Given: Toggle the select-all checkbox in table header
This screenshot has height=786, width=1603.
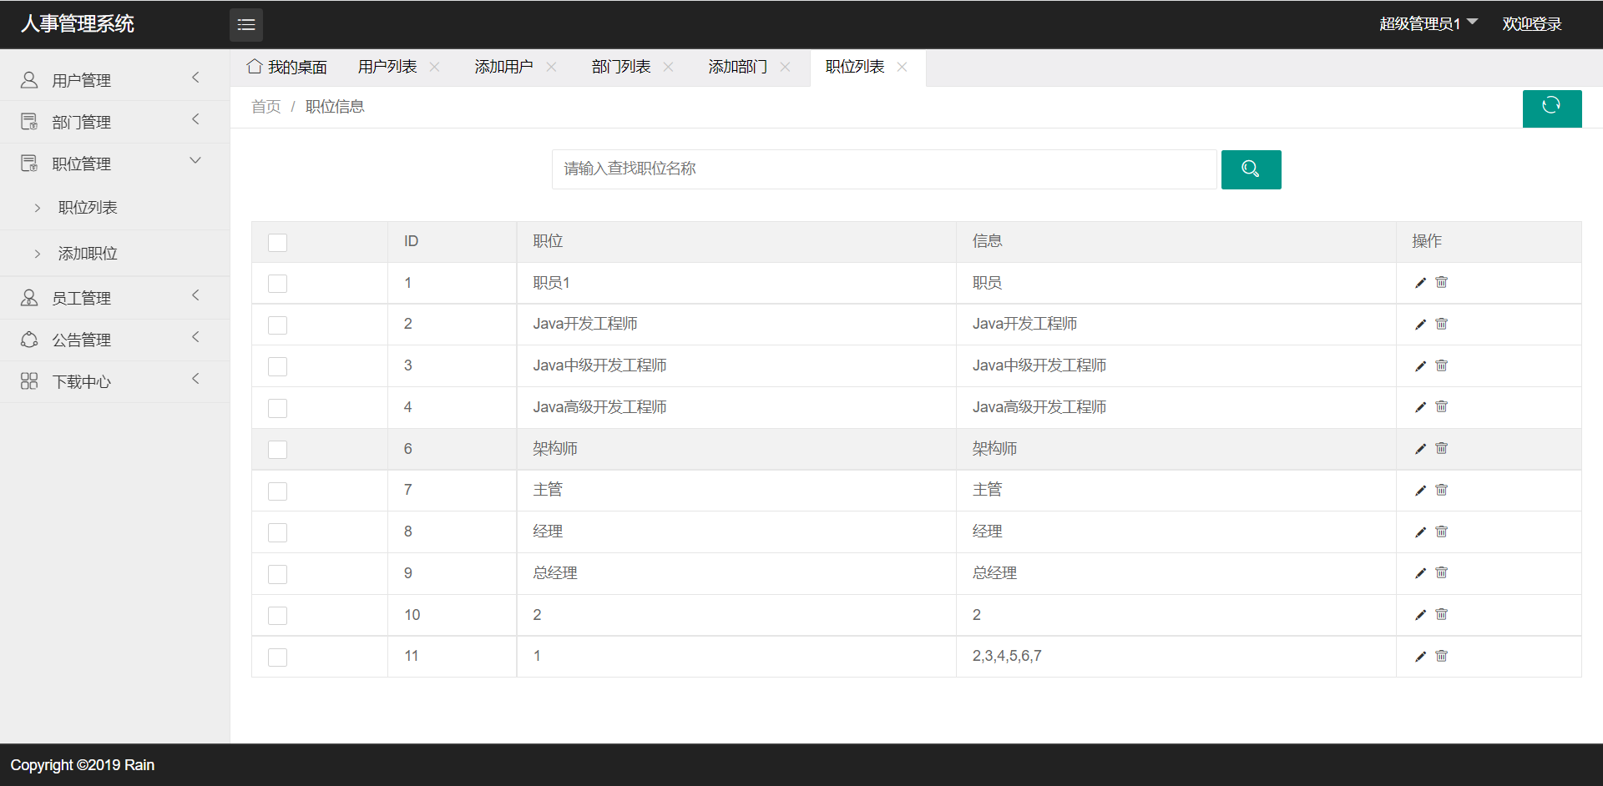Looking at the screenshot, I should [x=277, y=243].
